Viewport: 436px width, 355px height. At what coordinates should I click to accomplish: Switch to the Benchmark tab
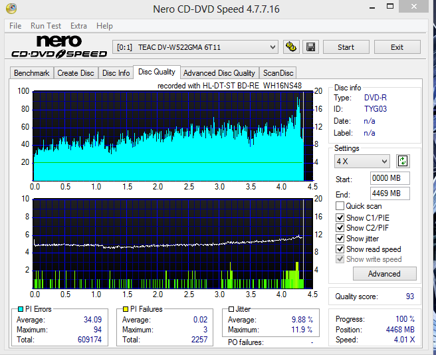pyautogui.click(x=32, y=73)
